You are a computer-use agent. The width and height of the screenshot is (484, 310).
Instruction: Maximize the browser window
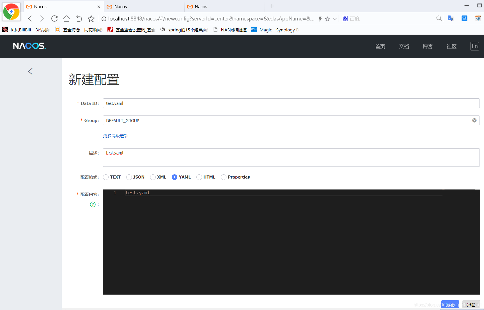coord(480,6)
